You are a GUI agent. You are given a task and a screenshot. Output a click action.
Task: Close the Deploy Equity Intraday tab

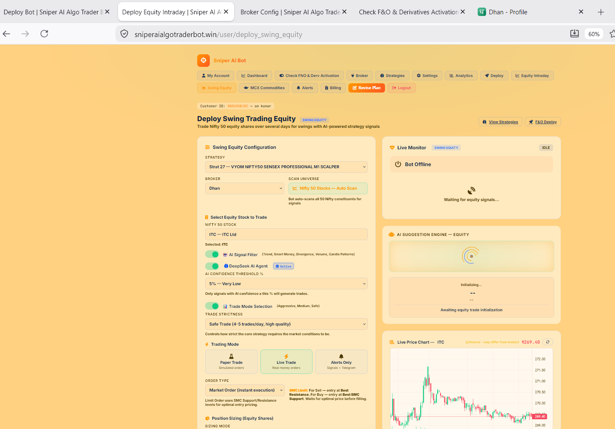pyautogui.click(x=226, y=12)
